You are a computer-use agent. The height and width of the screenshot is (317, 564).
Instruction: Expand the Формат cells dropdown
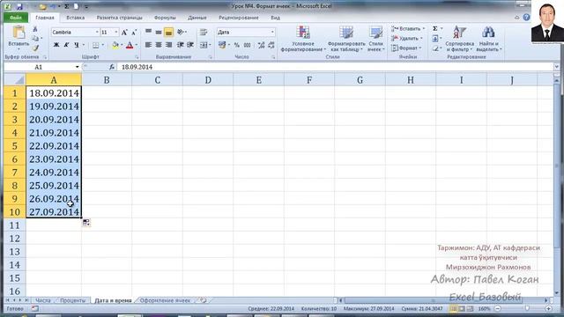[420, 48]
